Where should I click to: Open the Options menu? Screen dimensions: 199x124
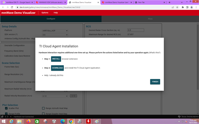45,13
